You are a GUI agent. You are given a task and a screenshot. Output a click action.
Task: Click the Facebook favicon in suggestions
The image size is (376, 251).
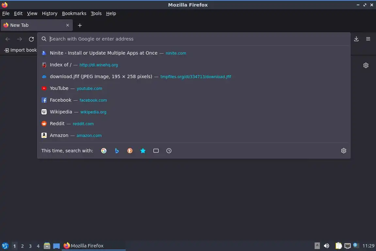click(44, 100)
